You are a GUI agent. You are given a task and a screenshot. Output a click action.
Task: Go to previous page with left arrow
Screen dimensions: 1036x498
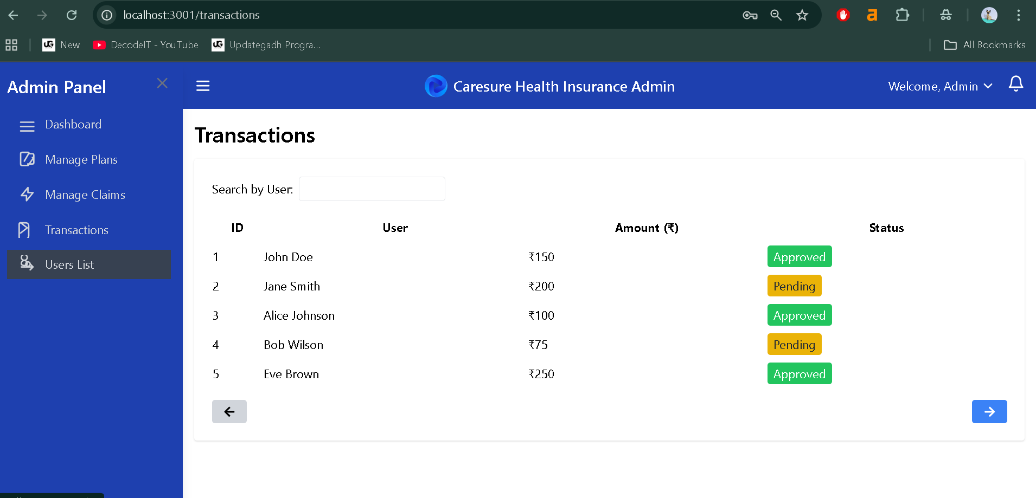[x=229, y=412]
